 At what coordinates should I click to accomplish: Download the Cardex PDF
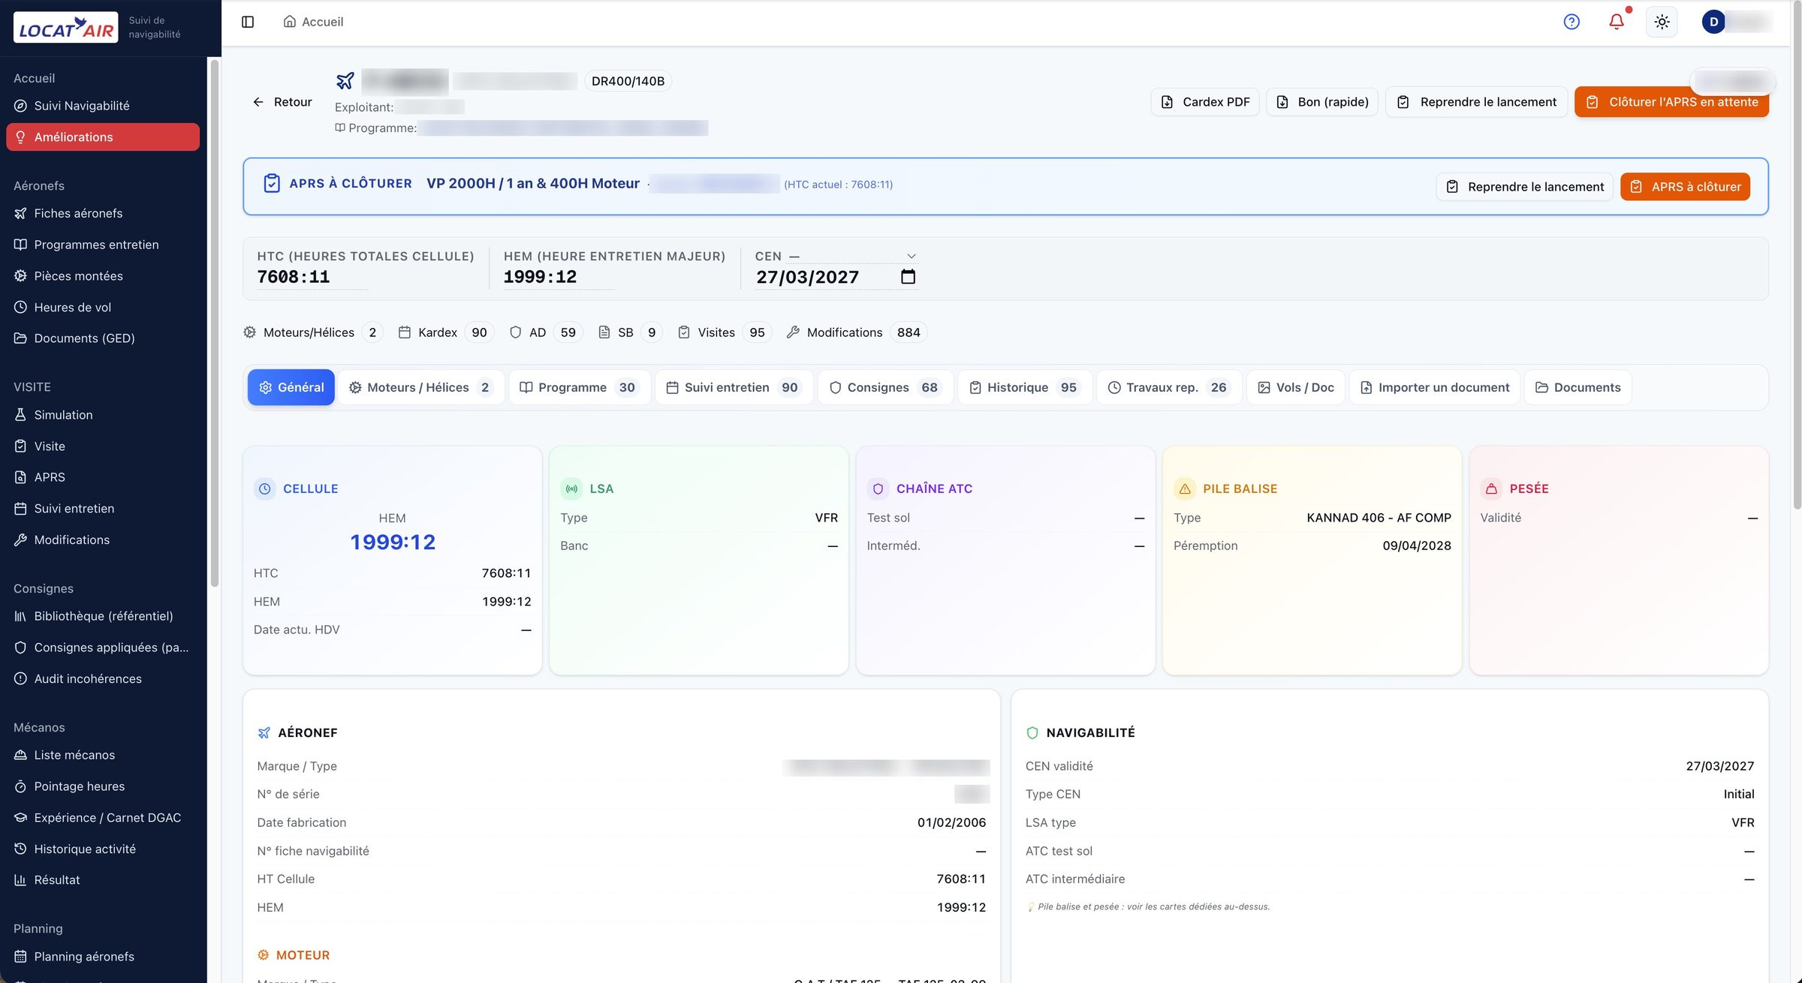tap(1205, 102)
